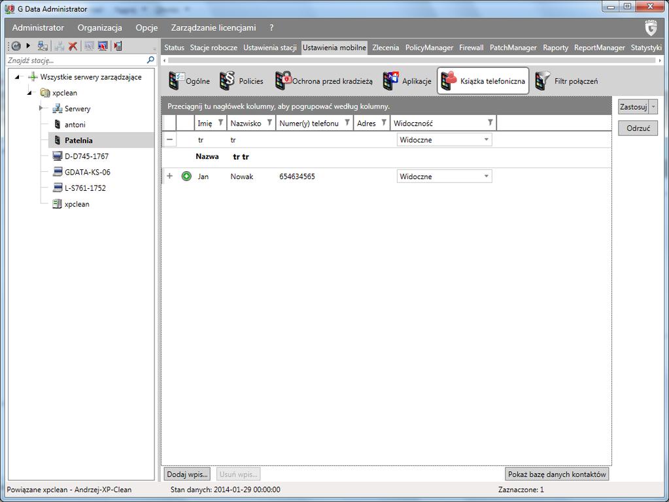Click the red X delete icon

click(73, 46)
